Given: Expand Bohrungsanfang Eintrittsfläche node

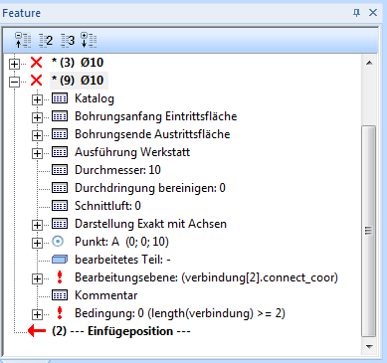Looking at the screenshot, I should (x=37, y=117).
